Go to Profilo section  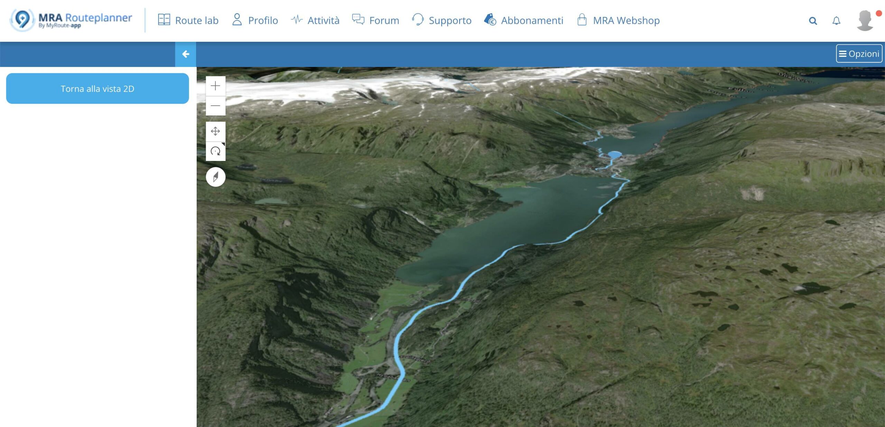tap(255, 20)
